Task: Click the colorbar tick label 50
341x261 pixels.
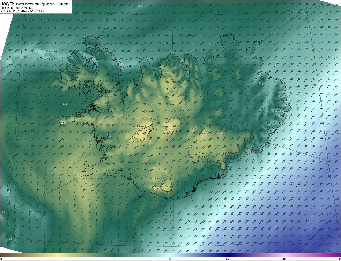Action: pos(339,259)
